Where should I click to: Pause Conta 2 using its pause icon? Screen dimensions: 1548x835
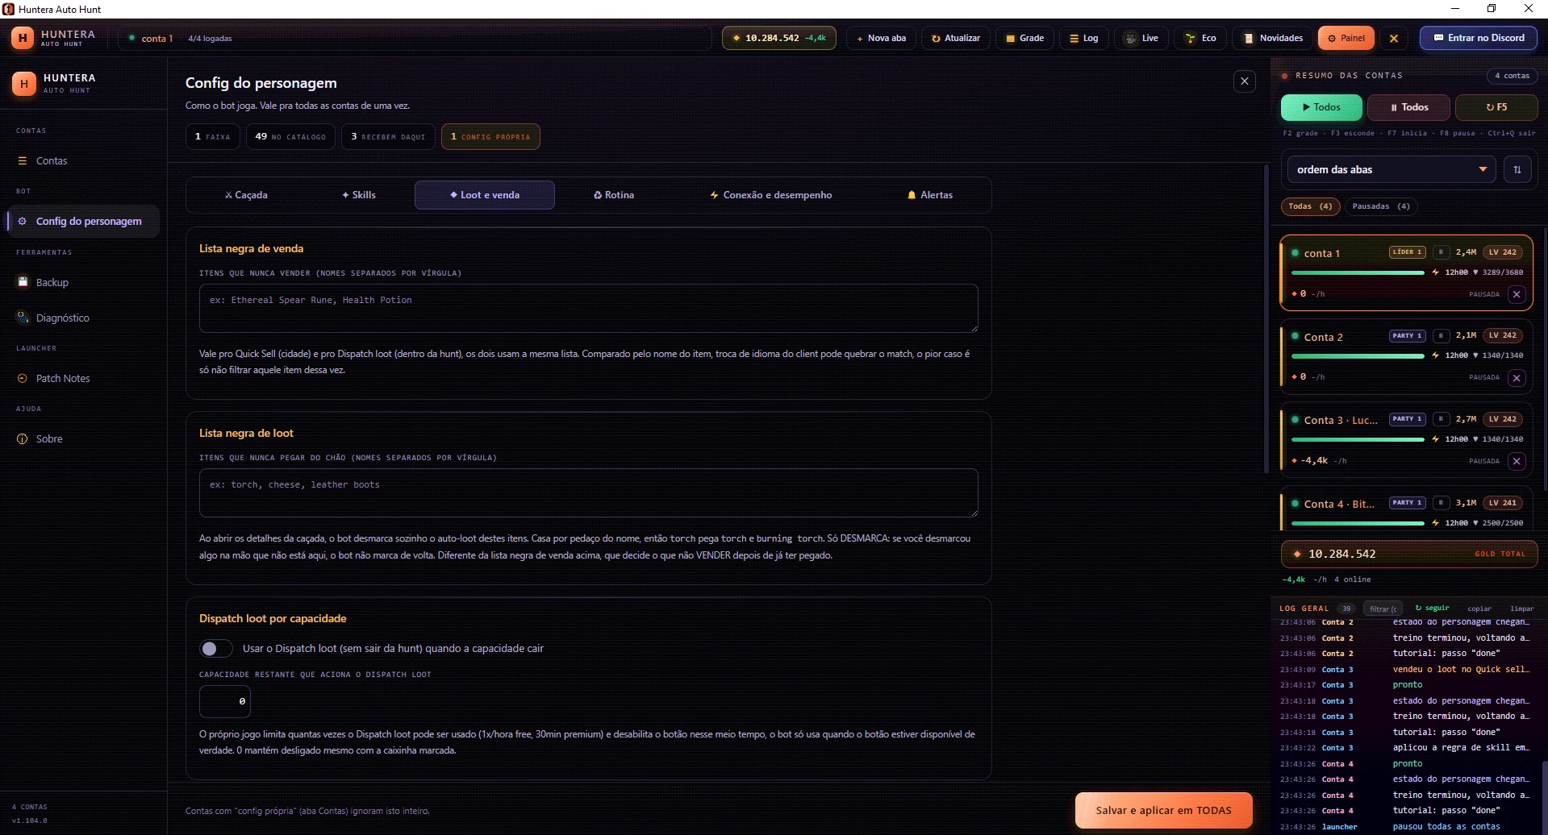click(1441, 335)
